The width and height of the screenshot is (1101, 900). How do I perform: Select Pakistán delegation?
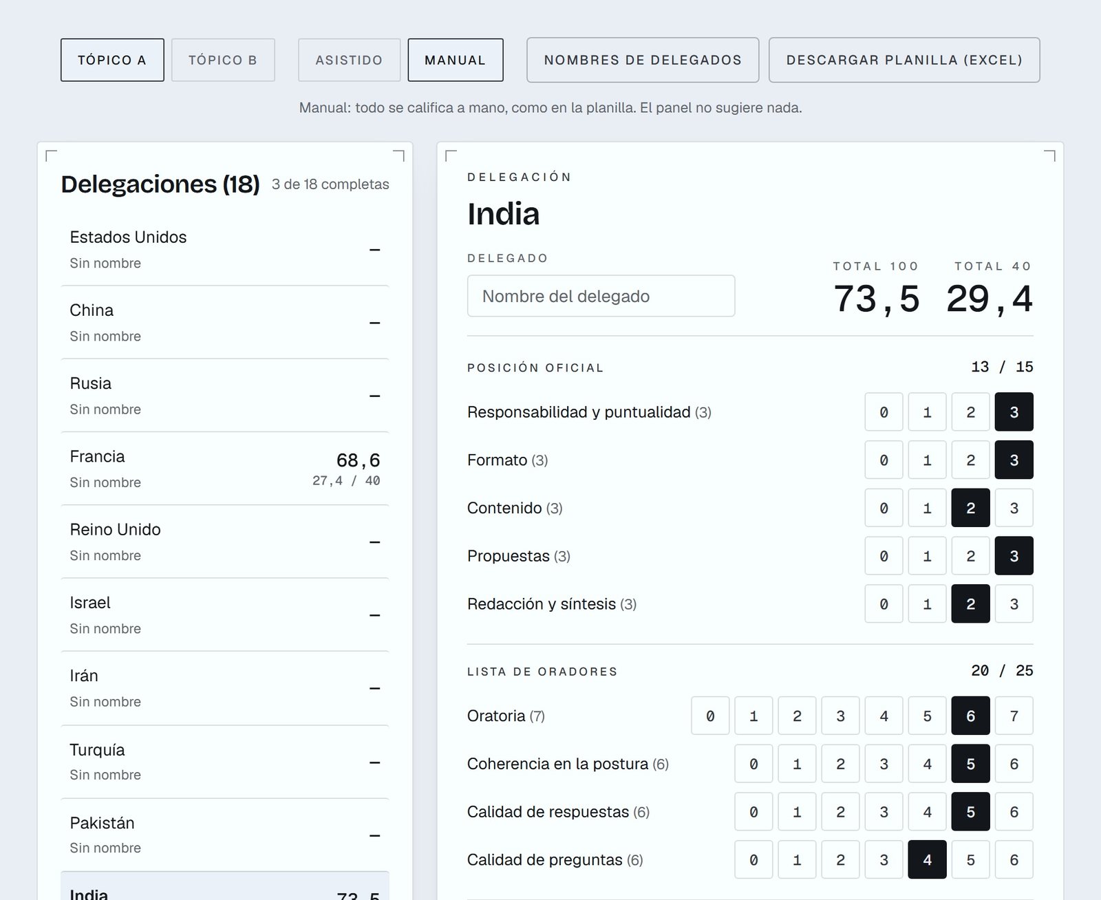[x=225, y=835]
